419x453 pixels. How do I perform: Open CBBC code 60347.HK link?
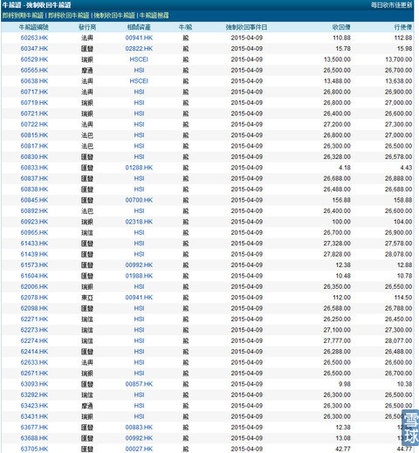tap(34, 49)
